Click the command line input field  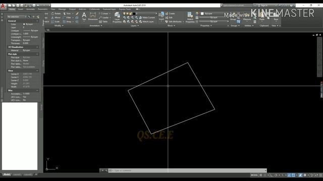coord(187,170)
